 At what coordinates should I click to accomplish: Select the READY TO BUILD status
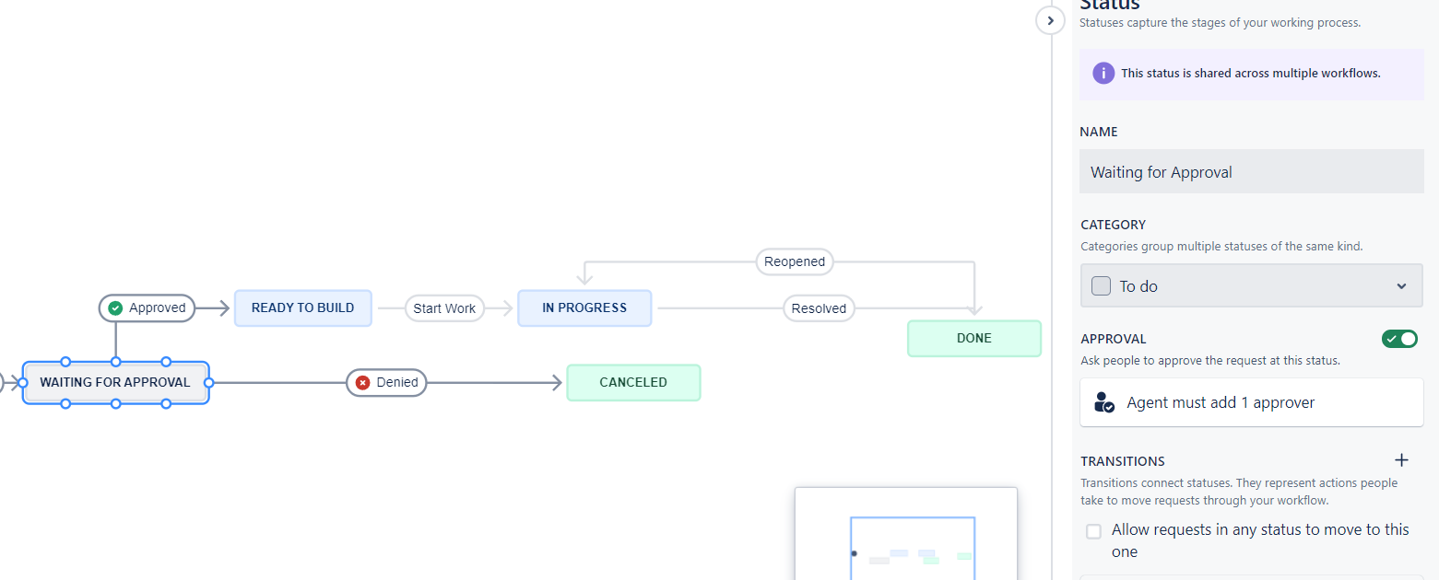point(302,308)
